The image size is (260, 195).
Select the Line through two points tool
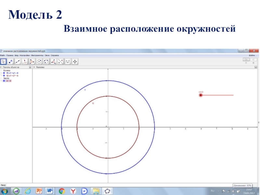tap(18, 62)
